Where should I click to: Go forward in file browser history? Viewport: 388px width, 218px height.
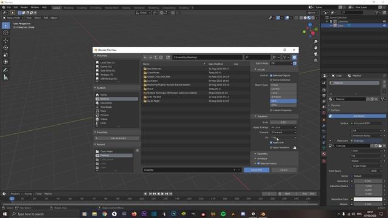tap(150, 58)
